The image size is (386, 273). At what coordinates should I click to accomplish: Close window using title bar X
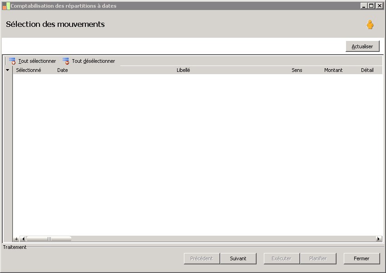(379, 5)
